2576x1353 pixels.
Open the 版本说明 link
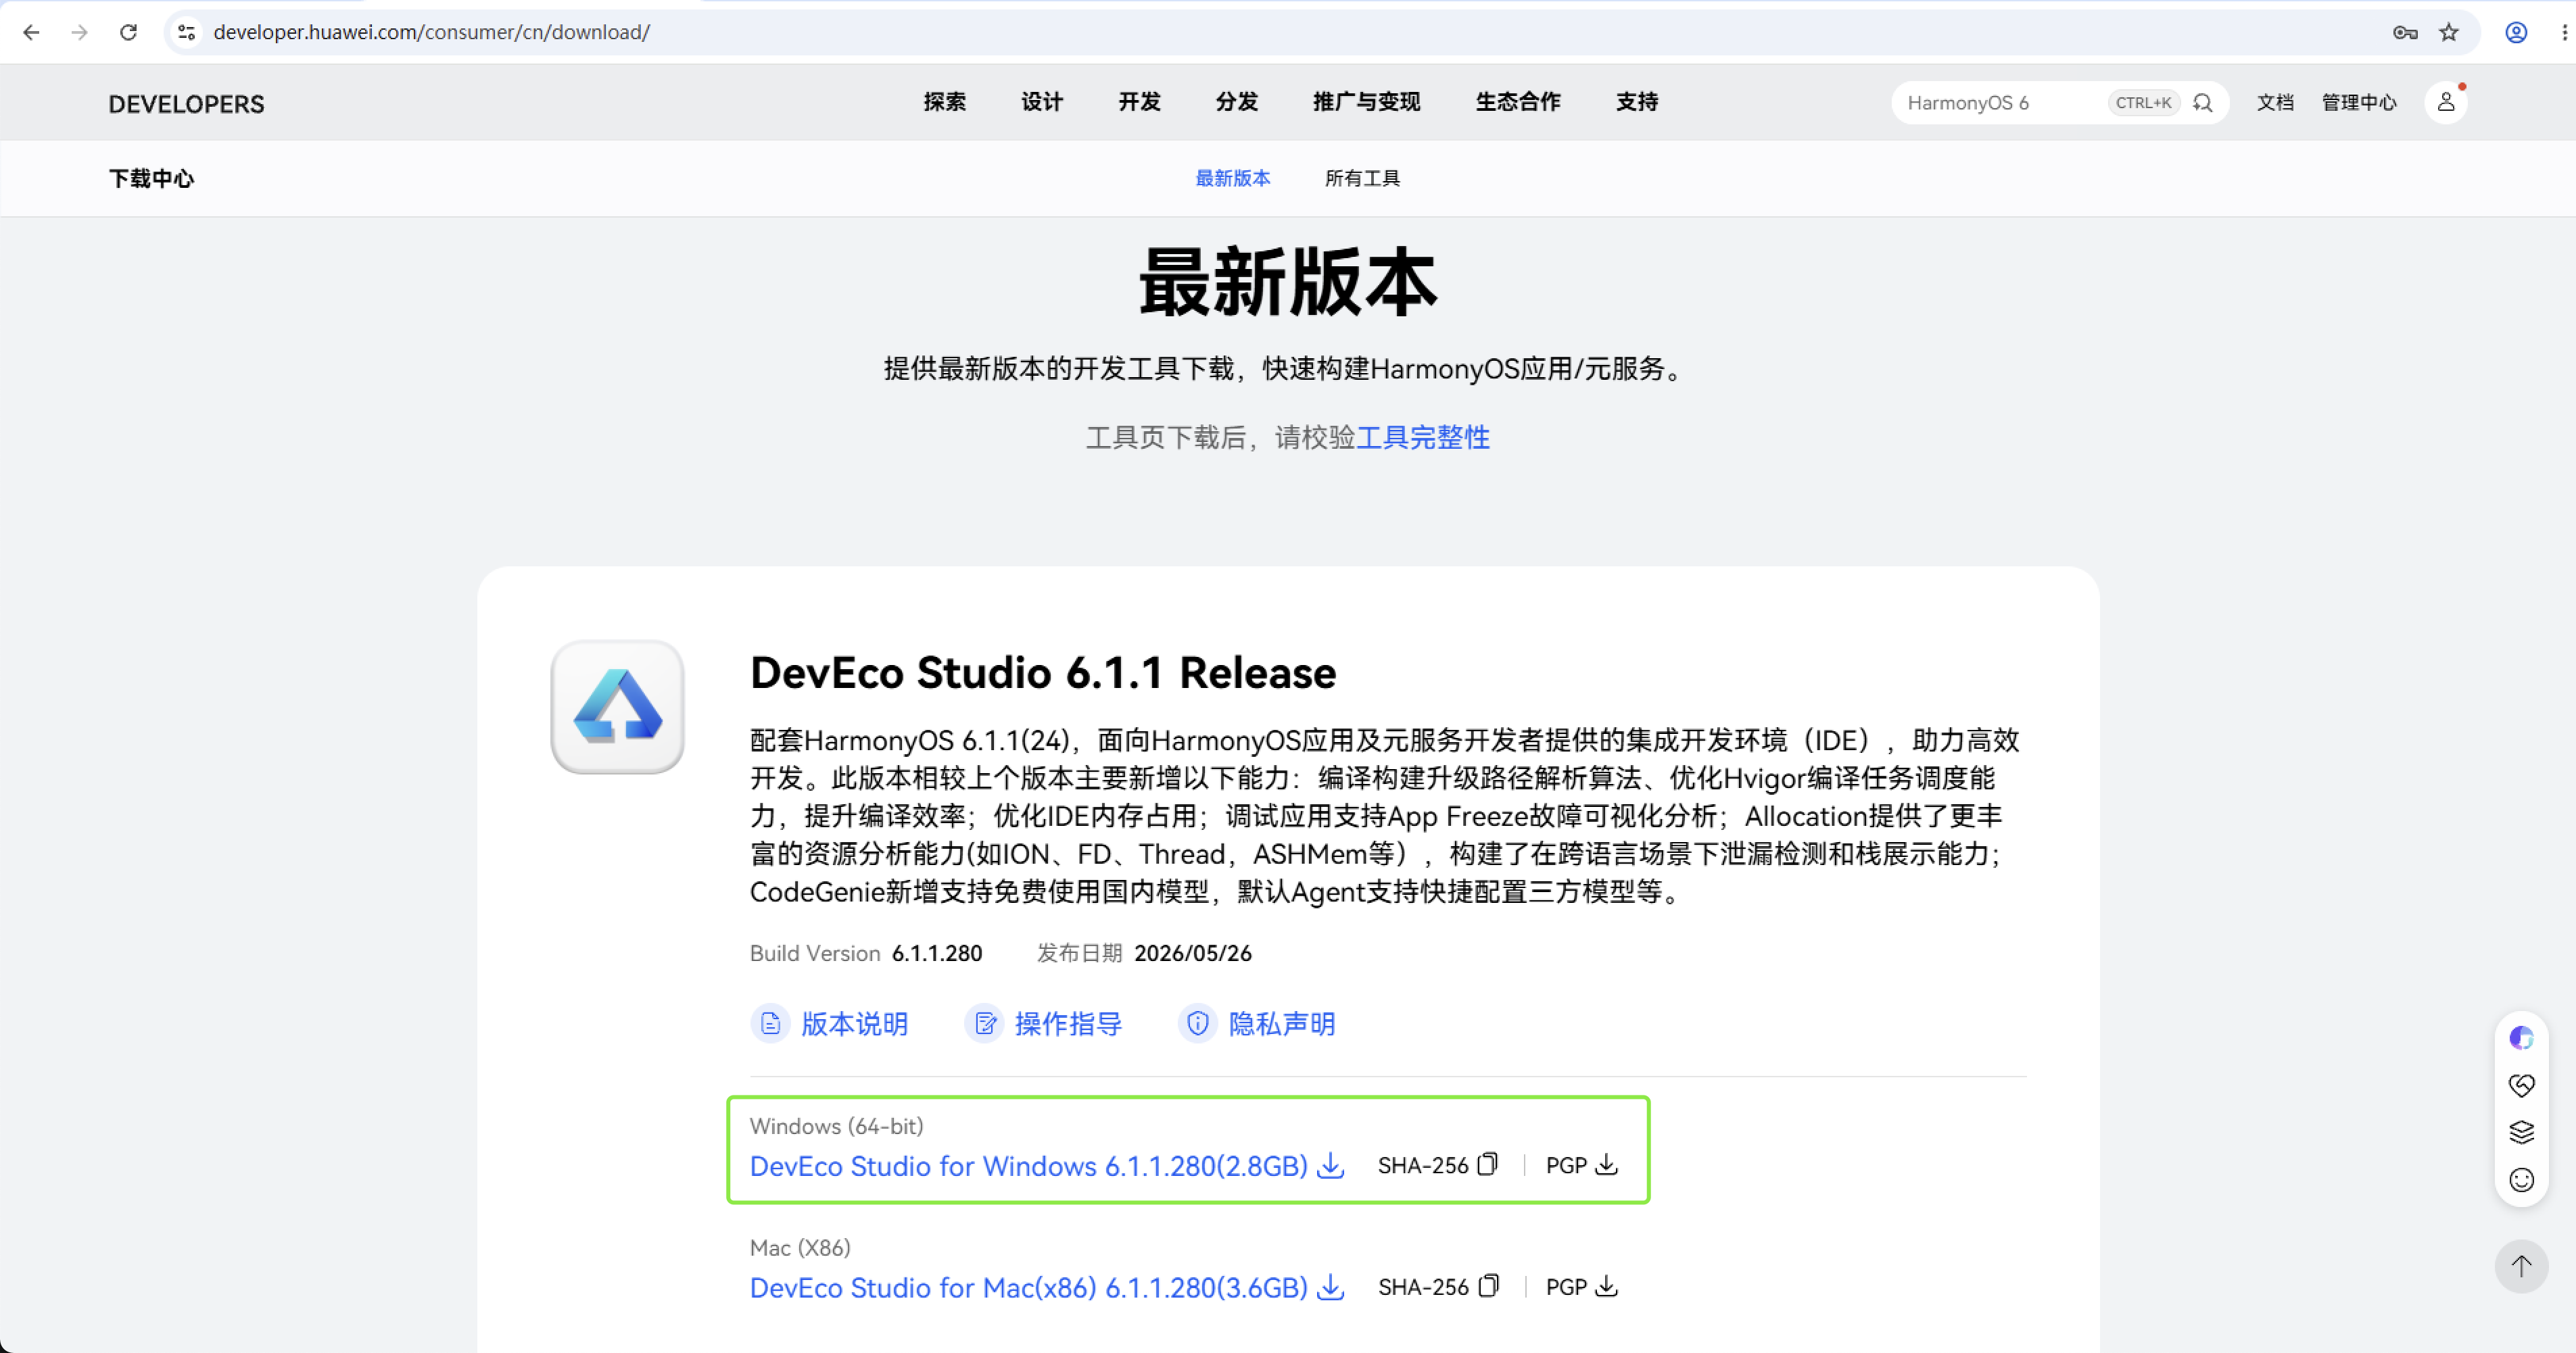pos(854,1025)
